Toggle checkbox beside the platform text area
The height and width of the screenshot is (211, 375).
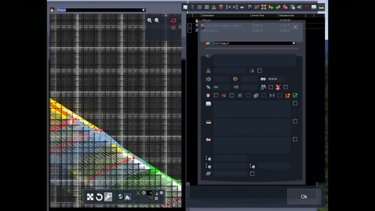[295, 103]
